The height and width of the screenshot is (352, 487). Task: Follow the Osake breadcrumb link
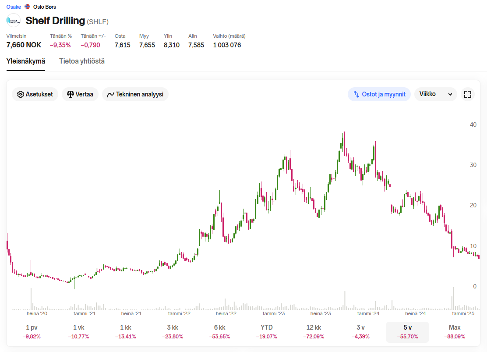pyautogui.click(x=14, y=7)
